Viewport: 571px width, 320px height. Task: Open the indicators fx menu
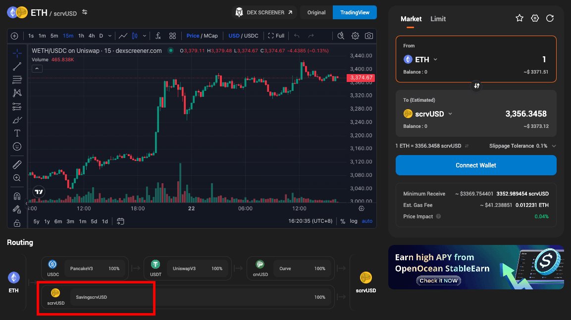pyautogui.click(x=158, y=36)
